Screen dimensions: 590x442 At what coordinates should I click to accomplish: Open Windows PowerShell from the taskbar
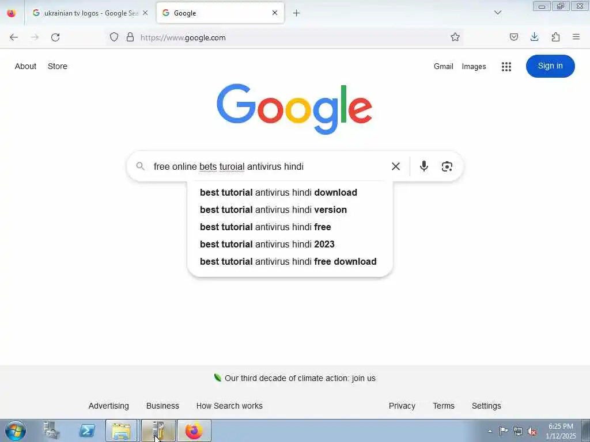pyautogui.click(x=87, y=430)
